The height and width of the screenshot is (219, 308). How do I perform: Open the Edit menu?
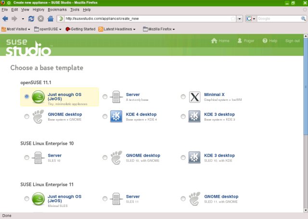[14, 10]
